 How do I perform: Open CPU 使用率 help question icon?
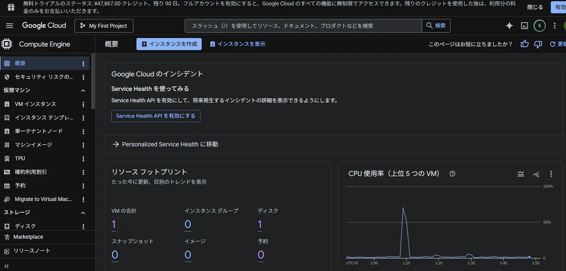(x=452, y=173)
